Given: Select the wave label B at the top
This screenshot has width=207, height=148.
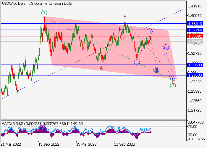Looking at the screenshot, I should tap(125, 17).
